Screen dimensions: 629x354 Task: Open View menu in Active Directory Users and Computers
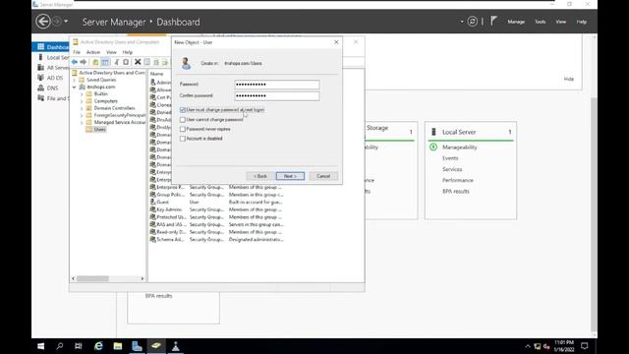coord(111,52)
